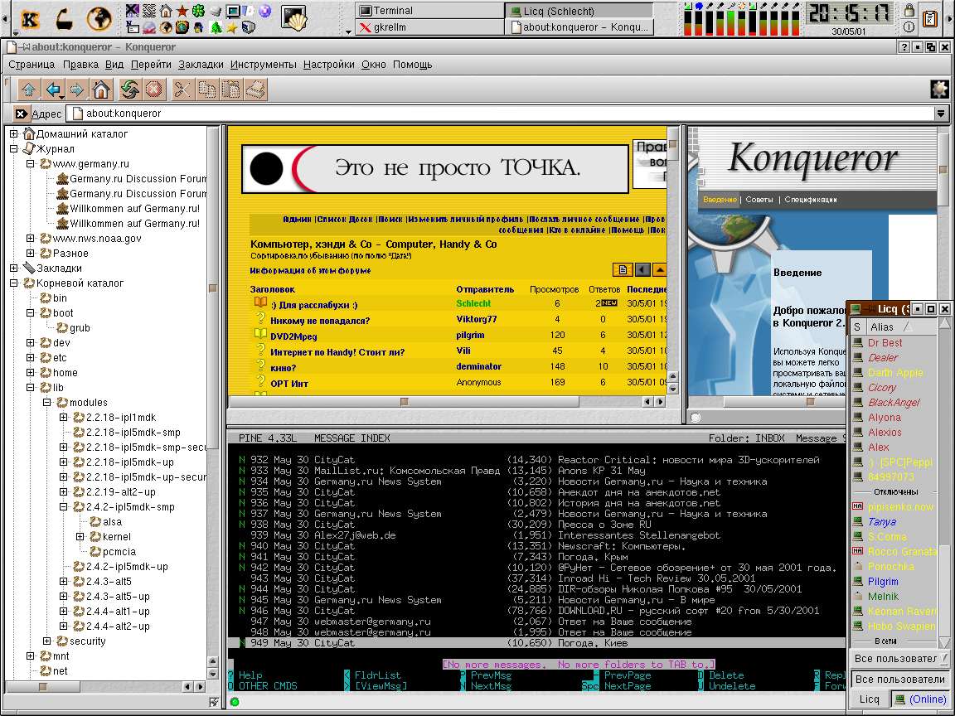Open the 'кино?' forum thread link
The image size is (955, 716).
coord(284,368)
